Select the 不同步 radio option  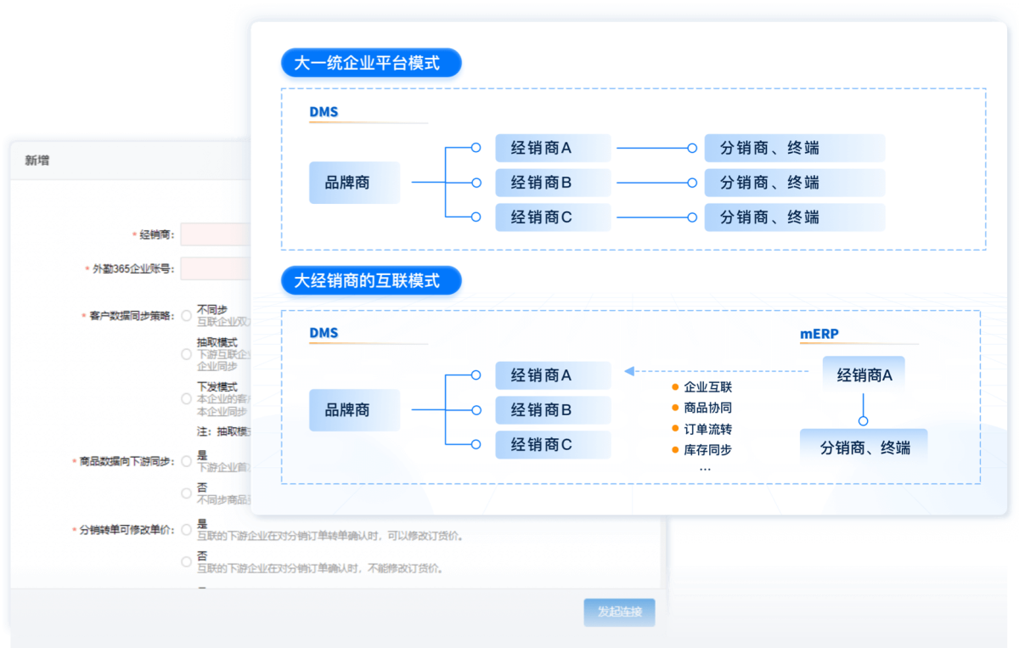pos(187,316)
